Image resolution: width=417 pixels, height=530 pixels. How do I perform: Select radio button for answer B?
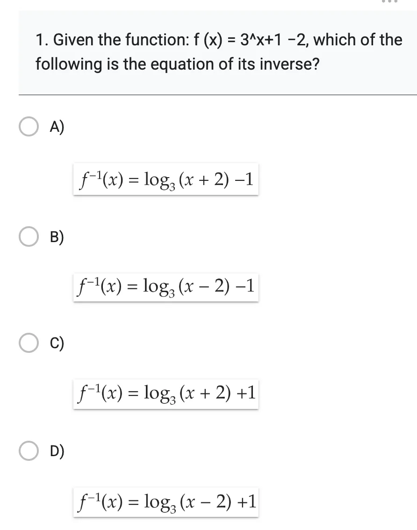tap(29, 237)
